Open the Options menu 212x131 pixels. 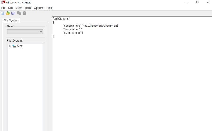[38, 8]
